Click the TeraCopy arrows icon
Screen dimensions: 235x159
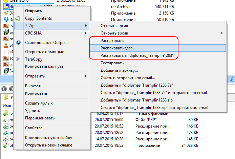(18, 59)
